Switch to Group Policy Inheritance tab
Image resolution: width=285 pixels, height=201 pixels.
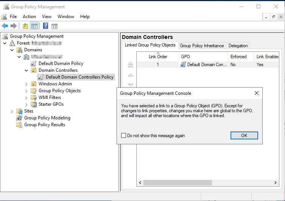click(202, 46)
